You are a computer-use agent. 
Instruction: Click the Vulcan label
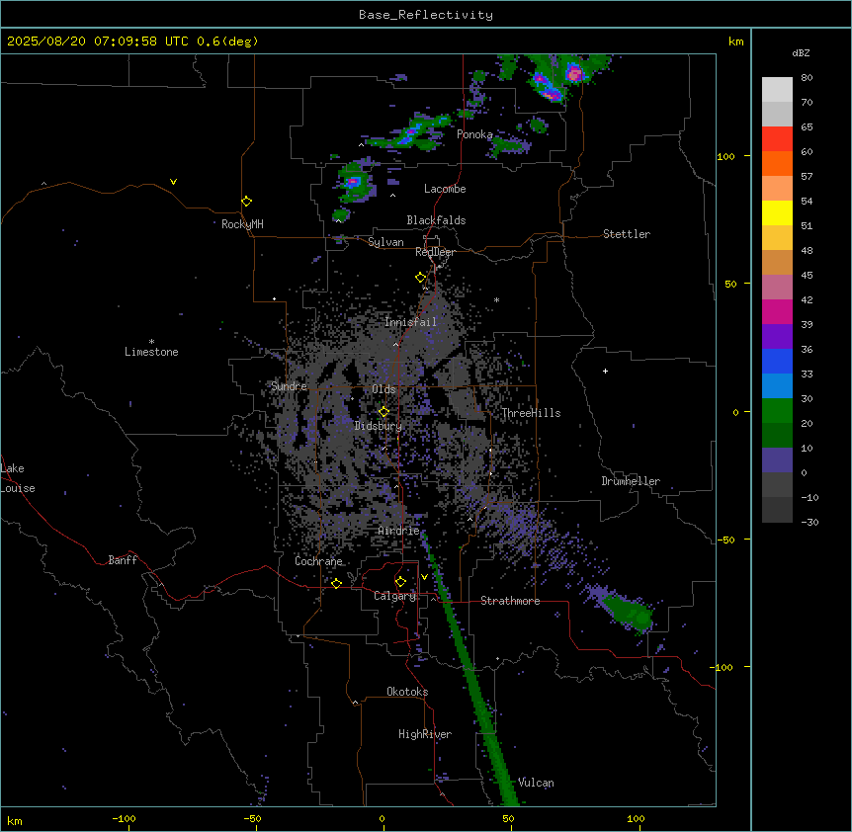[536, 783]
